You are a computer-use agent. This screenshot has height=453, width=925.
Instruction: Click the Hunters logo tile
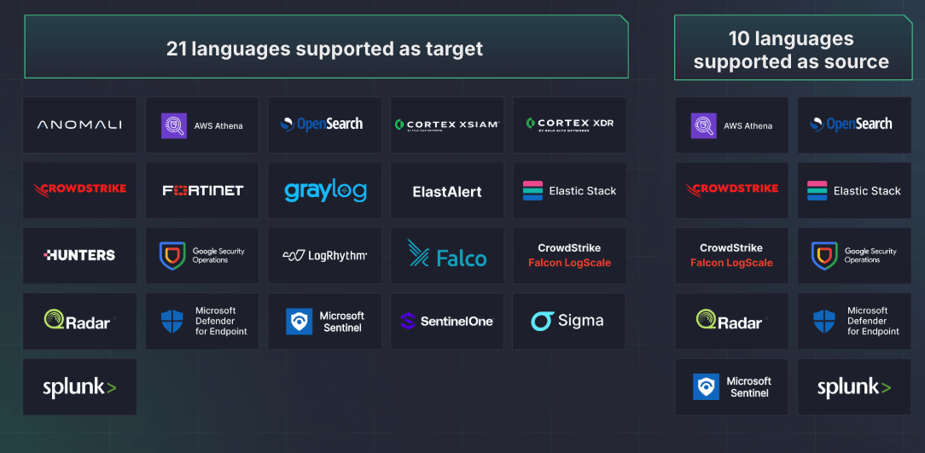click(x=79, y=256)
